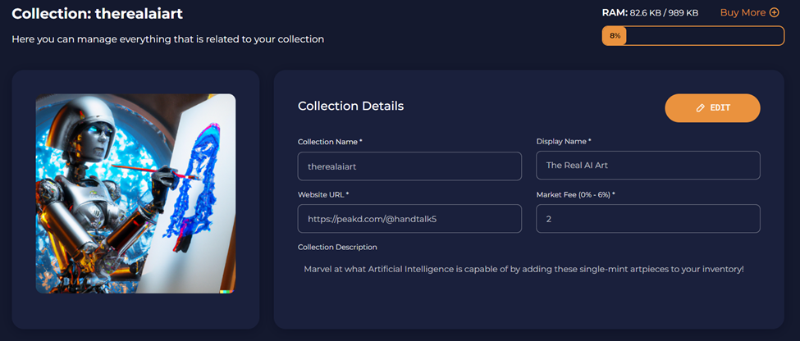
Task: Click the RAM usage text 82.6 KB / 989 KB
Action: point(664,13)
